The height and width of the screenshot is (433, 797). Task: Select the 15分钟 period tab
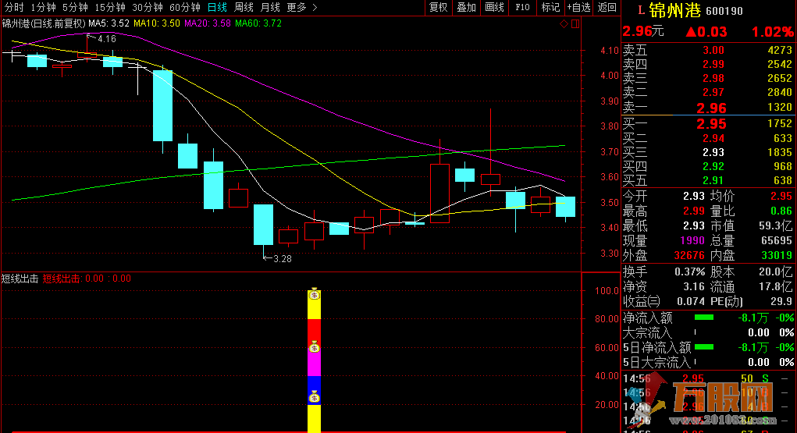[x=110, y=7]
